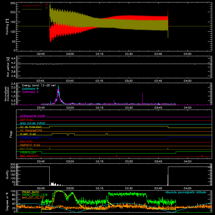Select the PARTICLE_FLAG label
This screenshot has height=215, width=215.
30,145
